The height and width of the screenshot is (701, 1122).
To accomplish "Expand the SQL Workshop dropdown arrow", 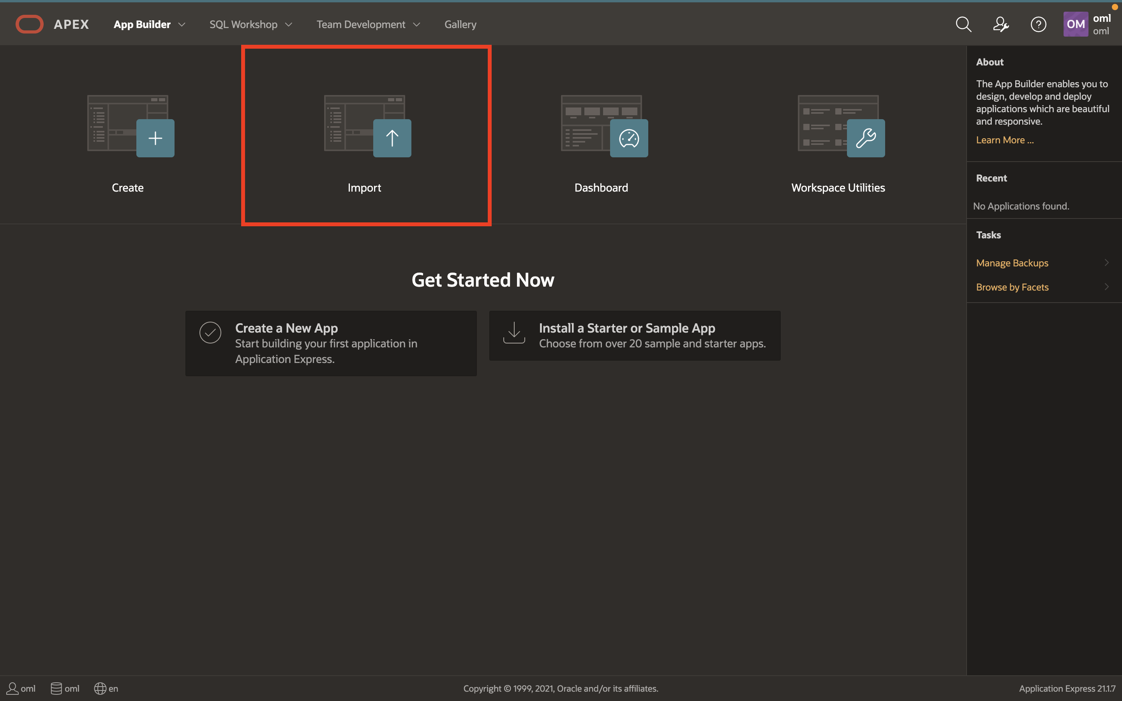I will click(288, 25).
